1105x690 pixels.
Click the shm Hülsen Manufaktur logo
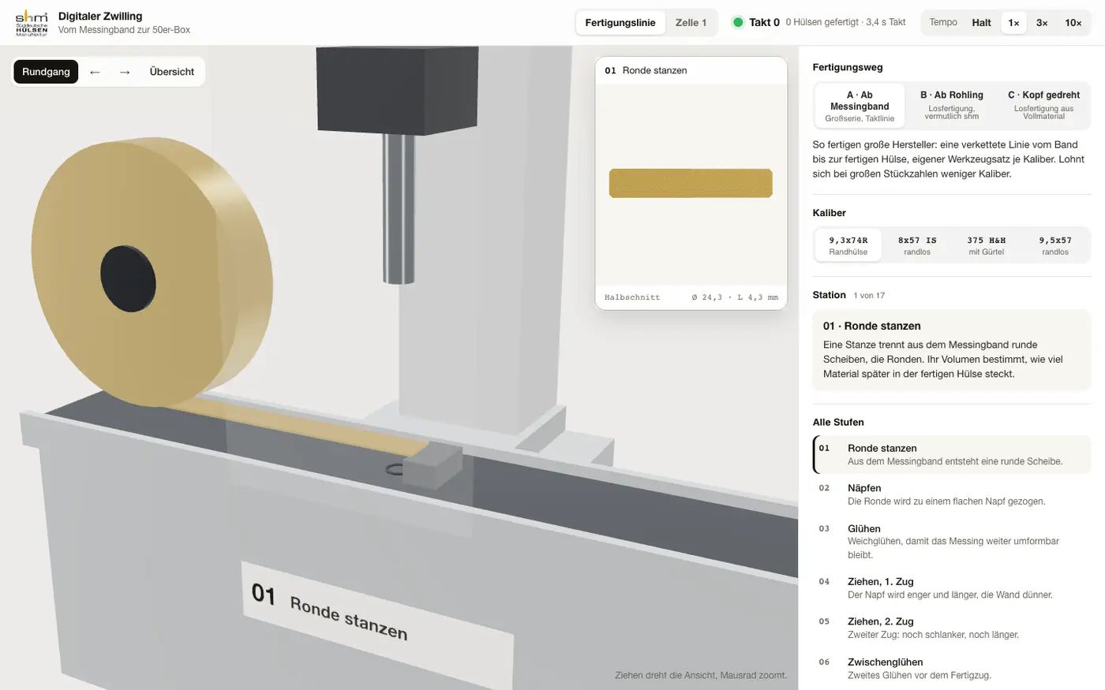(x=32, y=23)
